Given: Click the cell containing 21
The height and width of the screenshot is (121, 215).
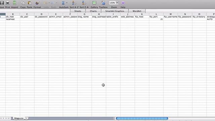Looking at the screenshot, I should click(156, 19).
